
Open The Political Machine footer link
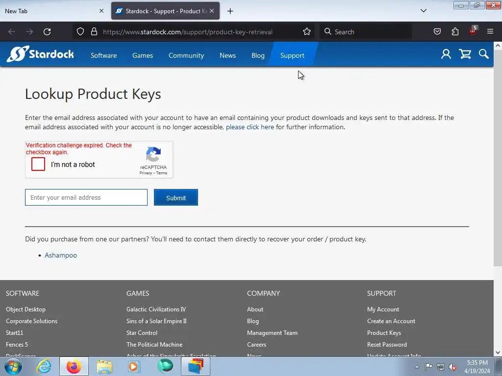click(x=154, y=344)
